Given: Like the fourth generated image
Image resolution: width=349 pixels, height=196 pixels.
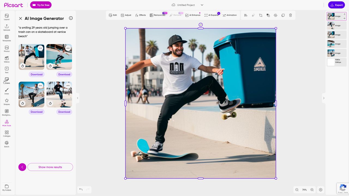Looking at the screenshot, I should coord(50,103).
